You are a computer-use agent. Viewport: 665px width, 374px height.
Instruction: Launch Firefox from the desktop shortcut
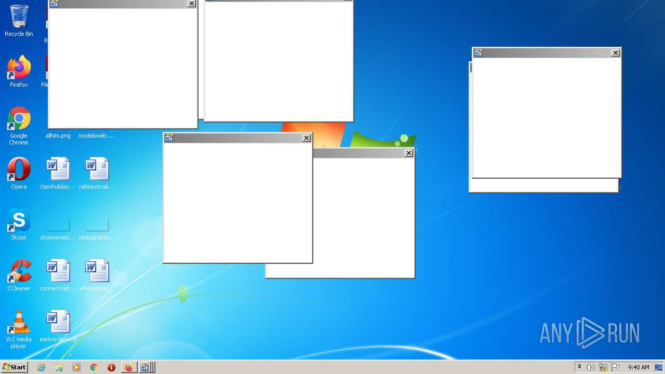click(19, 72)
